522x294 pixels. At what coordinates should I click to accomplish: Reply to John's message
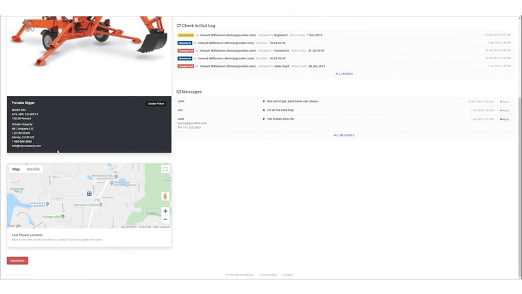tap(505, 102)
